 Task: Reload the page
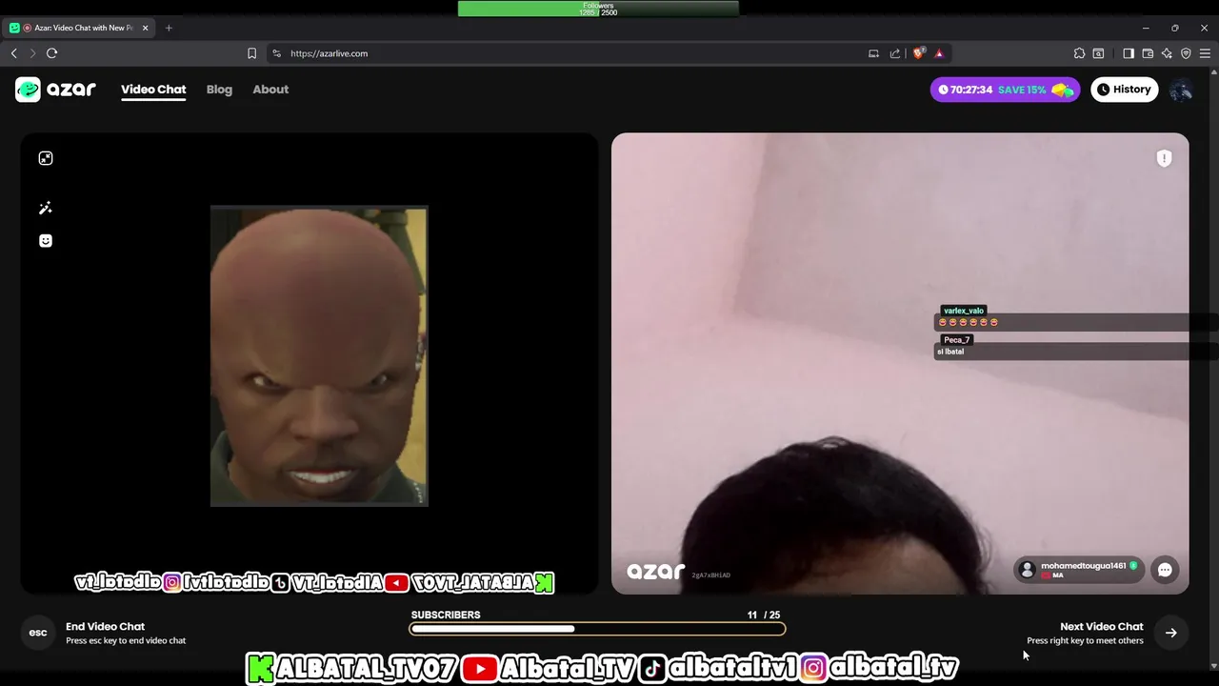pos(52,53)
